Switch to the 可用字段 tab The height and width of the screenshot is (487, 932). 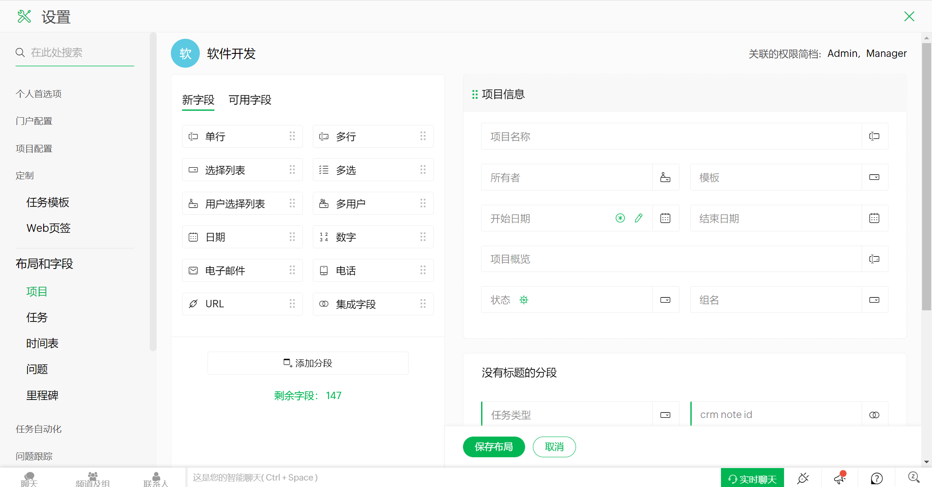click(250, 100)
